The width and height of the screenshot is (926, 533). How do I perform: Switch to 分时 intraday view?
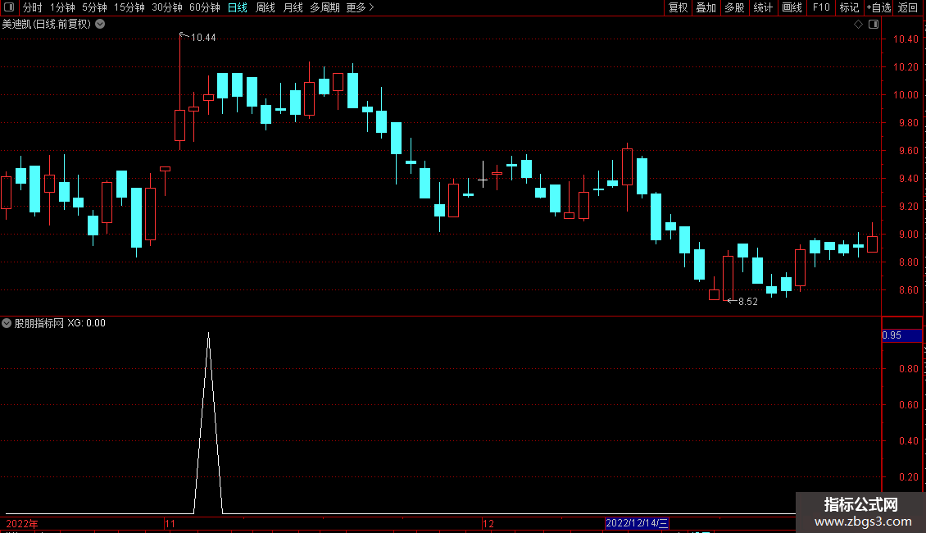pos(33,7)
